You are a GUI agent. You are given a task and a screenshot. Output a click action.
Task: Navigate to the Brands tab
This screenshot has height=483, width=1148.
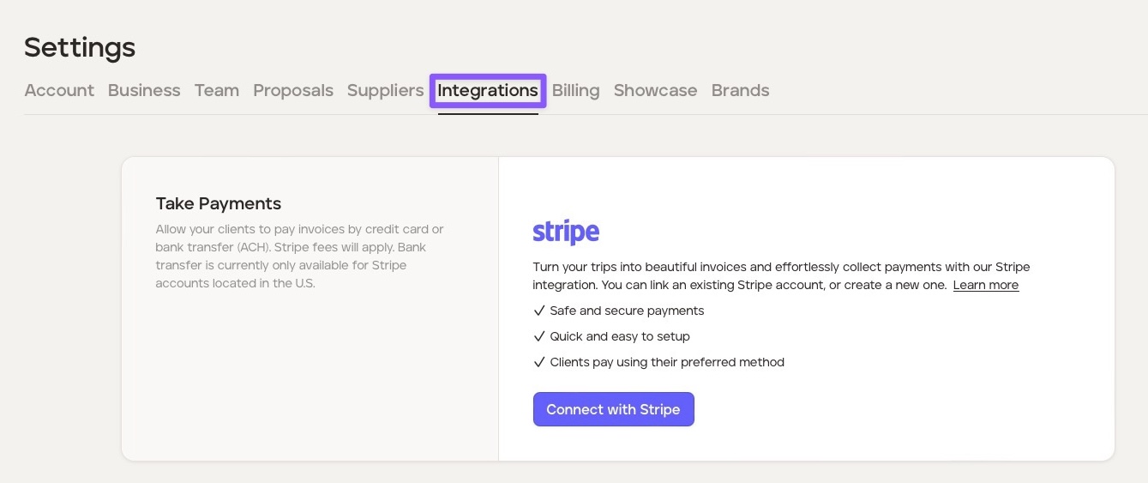(740, 90)
